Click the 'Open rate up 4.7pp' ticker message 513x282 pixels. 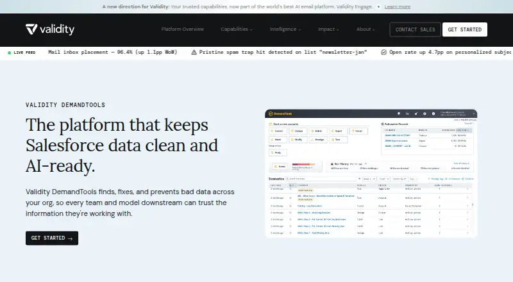[x=450, y=53]
